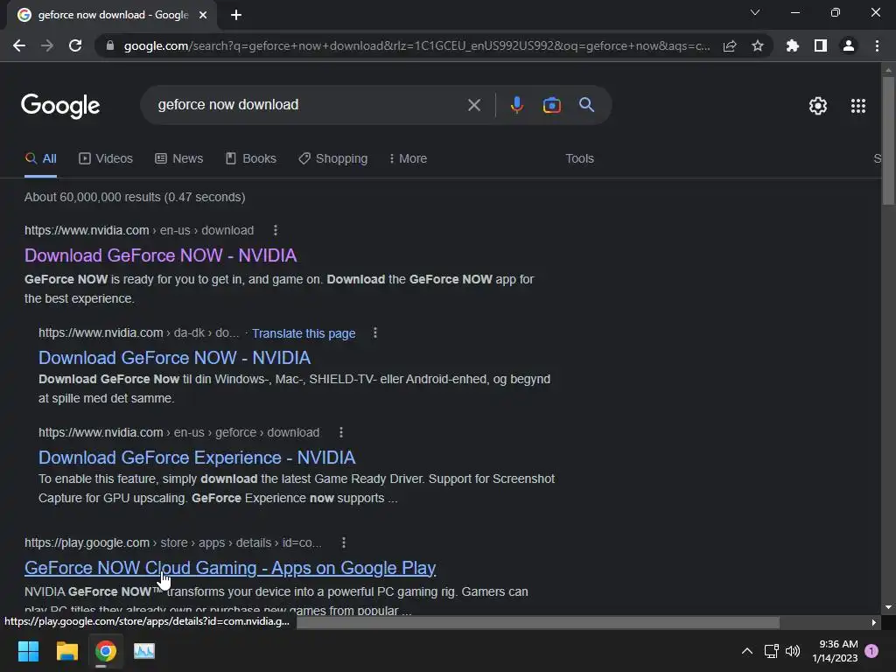
Task: Clear the search query text
Action: pyautogui.click(x=473, y=105)
